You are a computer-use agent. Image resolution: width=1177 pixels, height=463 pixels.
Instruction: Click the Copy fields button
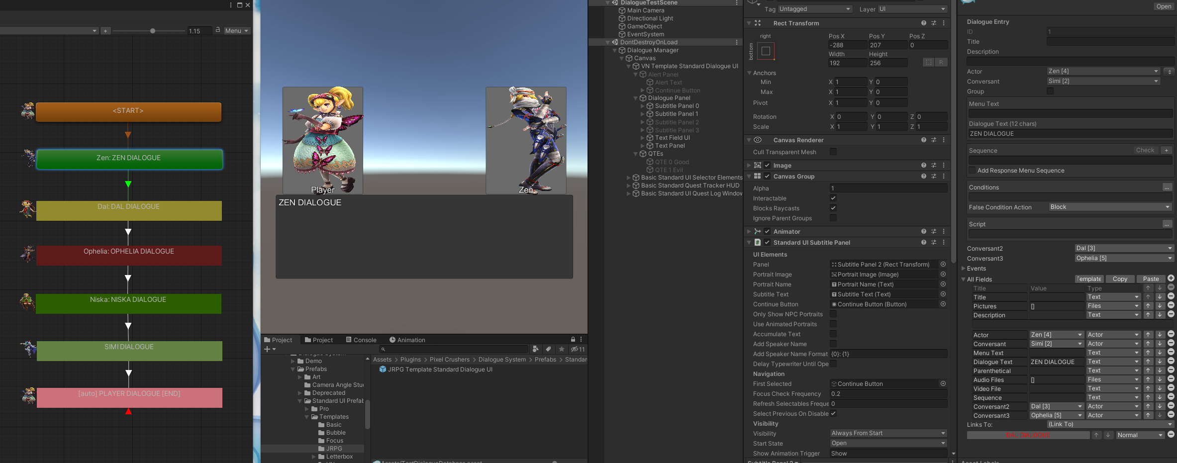pyautogui.click(x=1120, y=279)
